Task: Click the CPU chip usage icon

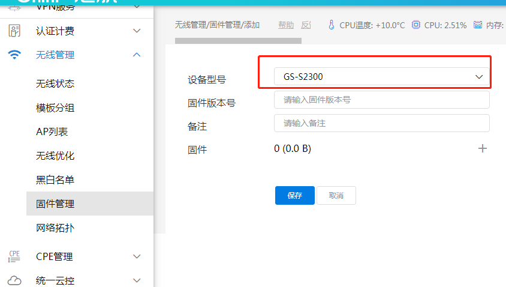Action: tap(416, 25)
